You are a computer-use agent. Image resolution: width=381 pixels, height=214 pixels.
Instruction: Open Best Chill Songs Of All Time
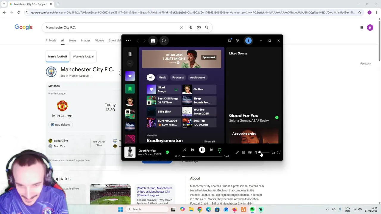coord(163,100)
